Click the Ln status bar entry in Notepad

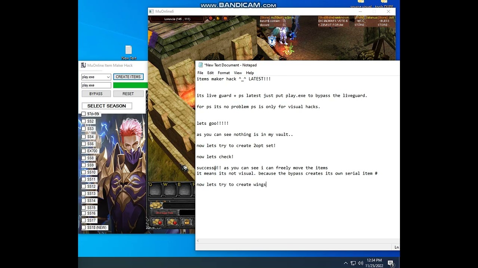point(397,247)
